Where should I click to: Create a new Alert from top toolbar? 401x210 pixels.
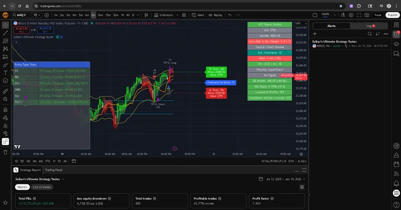click(198, 15)
